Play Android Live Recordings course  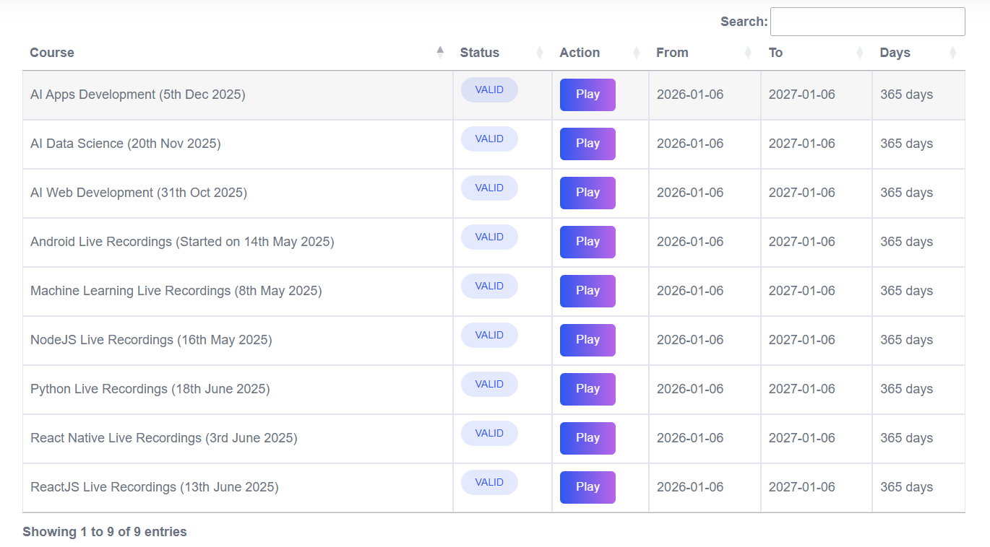point(587,242)
